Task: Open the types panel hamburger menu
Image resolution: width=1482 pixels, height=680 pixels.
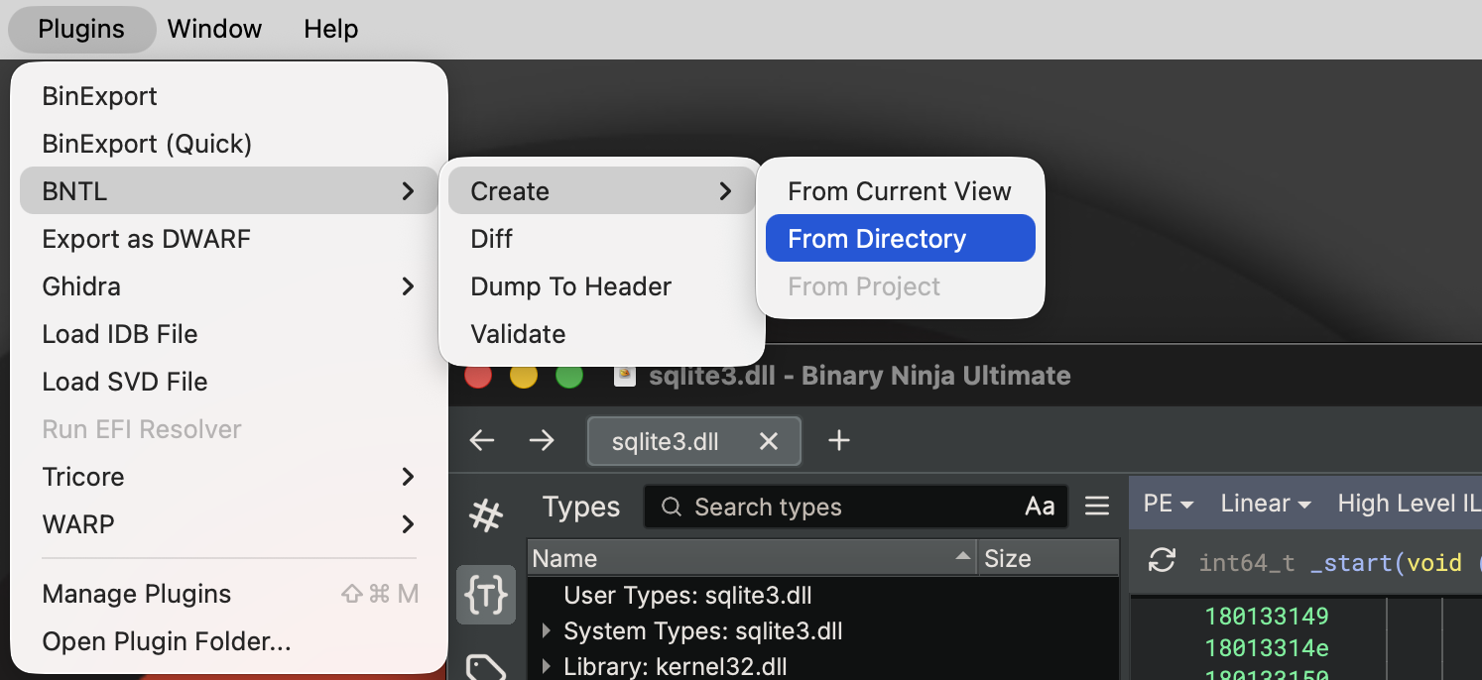Action: 1097,506
